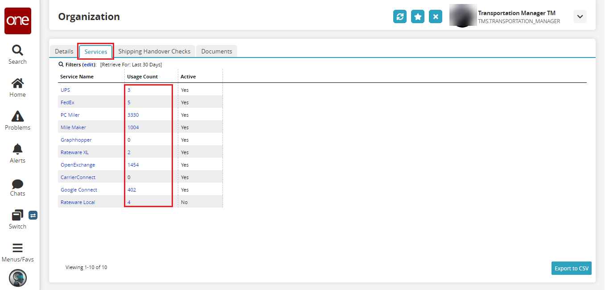Screen dimensions: 605x290
Task: Click UPS usage count 3
Action: 129,90
